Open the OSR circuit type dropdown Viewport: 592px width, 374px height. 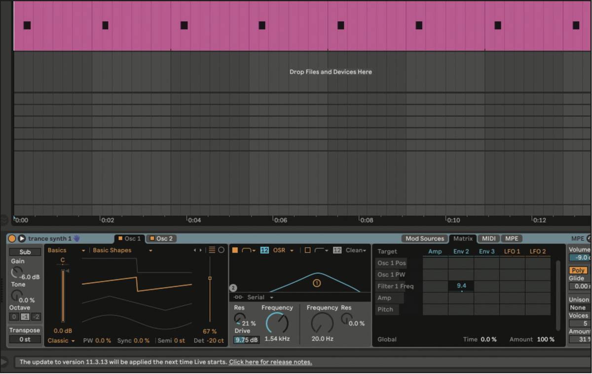(x=283, y=251)
